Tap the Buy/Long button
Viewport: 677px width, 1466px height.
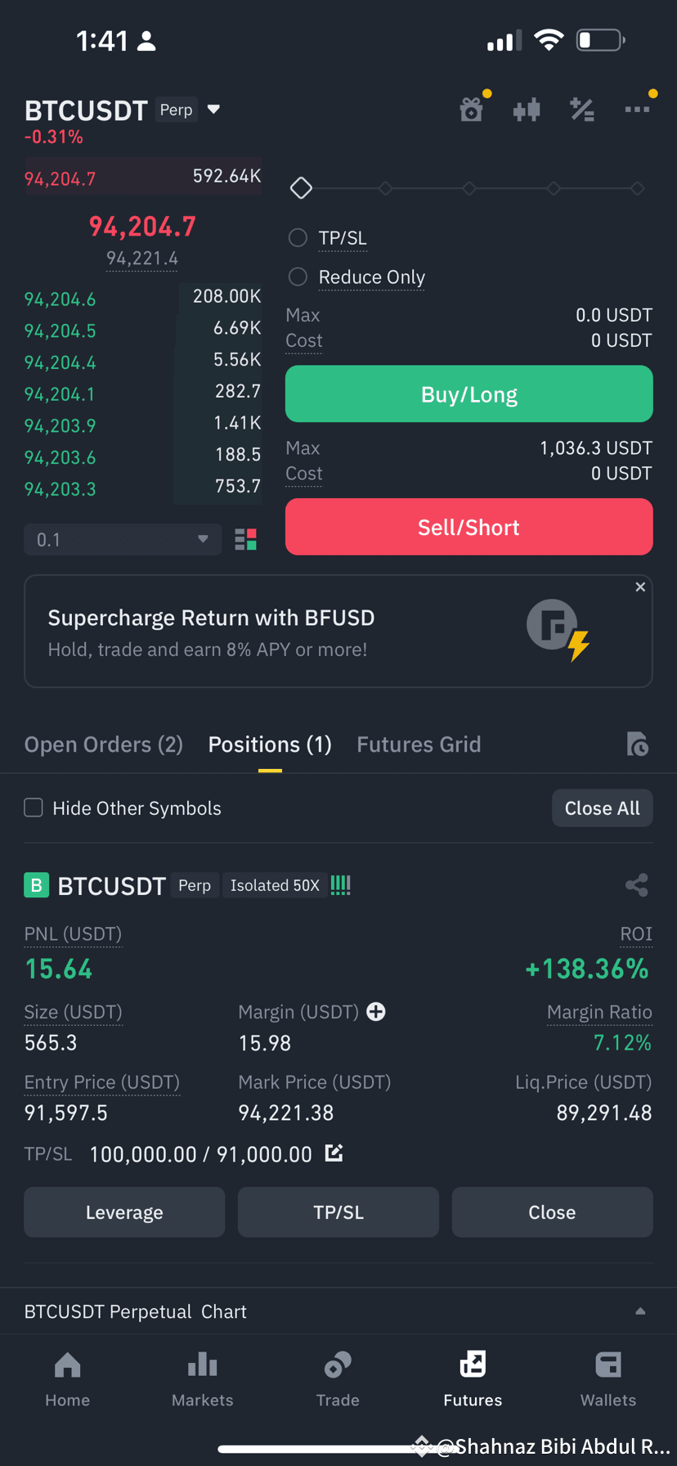469,394
